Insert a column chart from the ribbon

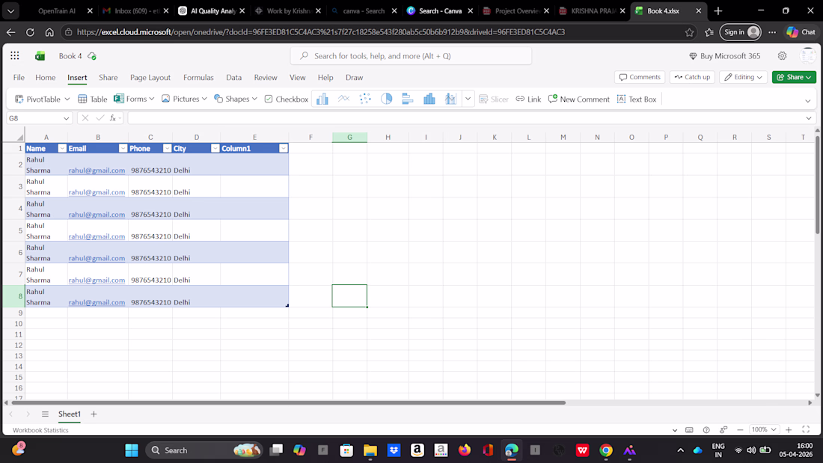tap(322, 99)
